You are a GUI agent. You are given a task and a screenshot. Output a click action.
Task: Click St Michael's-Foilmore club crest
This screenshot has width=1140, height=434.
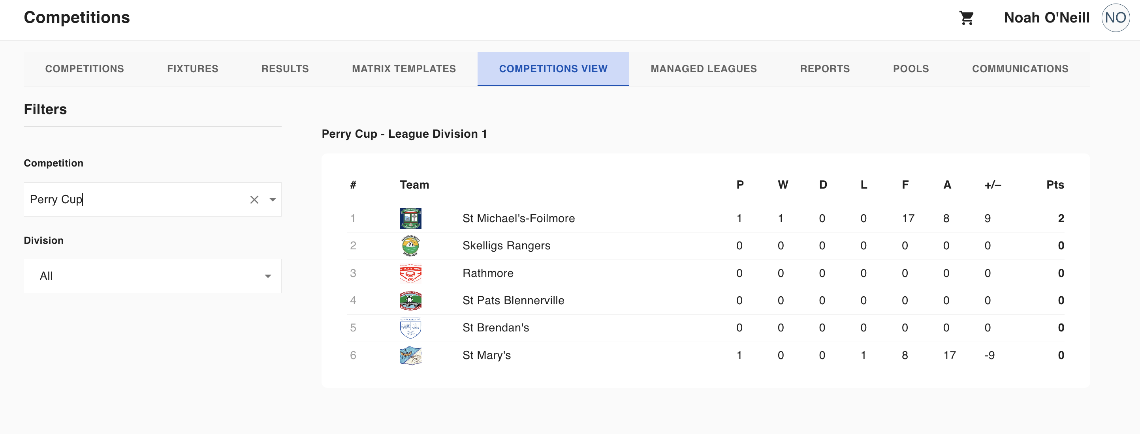point(410,218)
